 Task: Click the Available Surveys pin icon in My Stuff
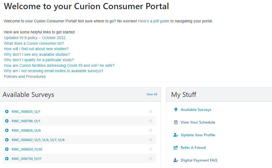pyautogui.click(x=176, y=110)
